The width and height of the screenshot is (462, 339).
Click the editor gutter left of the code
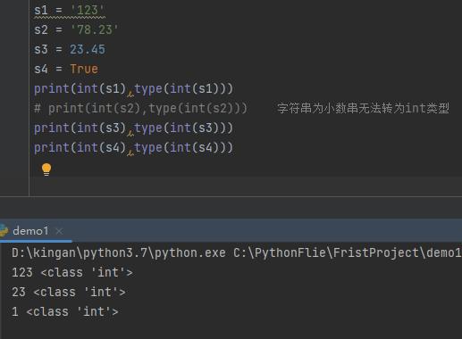(14, 98)
